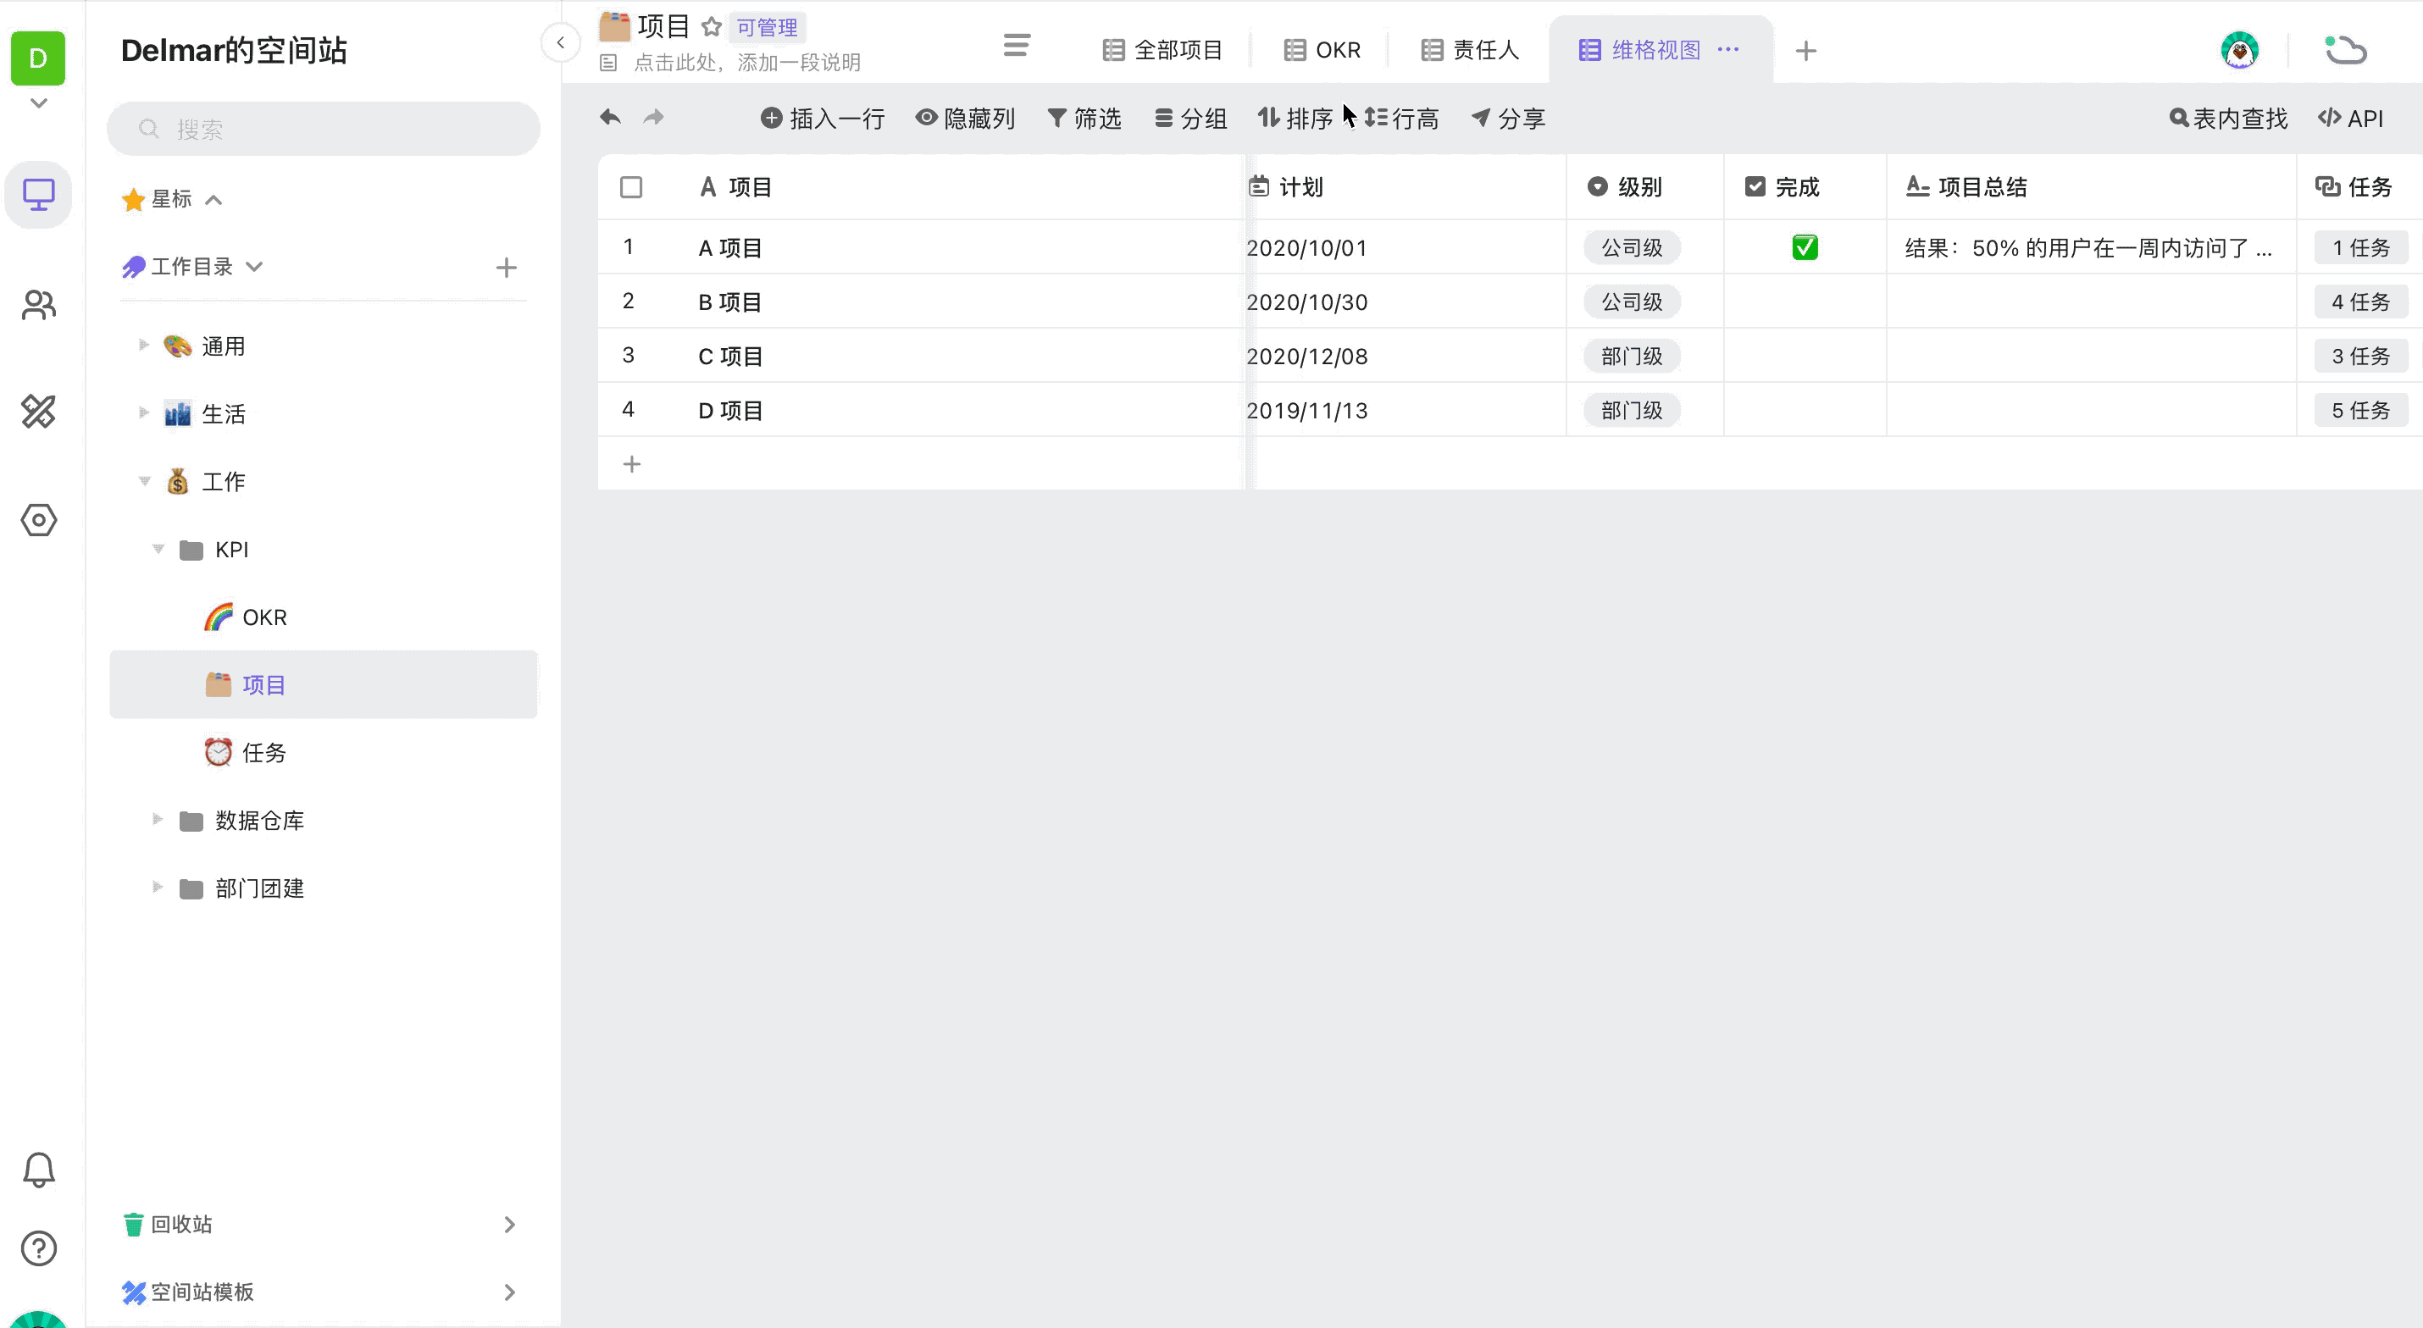Uncheck the 完成 checkbox for A 项目
Viewport: 2423px width, 1328px height.
click(x=1804, y=247)
